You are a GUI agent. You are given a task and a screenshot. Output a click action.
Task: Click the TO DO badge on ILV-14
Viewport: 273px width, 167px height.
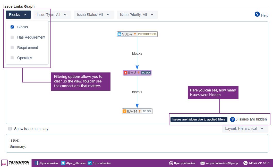tap(147, 111)
